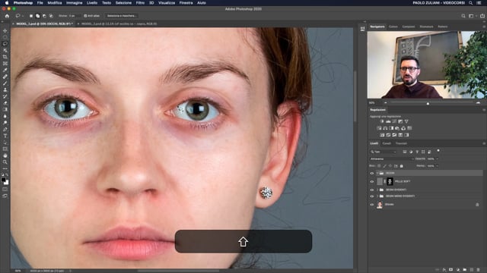
Task: Expand the SEGNI MENO EVIDENTI group
Action: [x=377, y=196]
